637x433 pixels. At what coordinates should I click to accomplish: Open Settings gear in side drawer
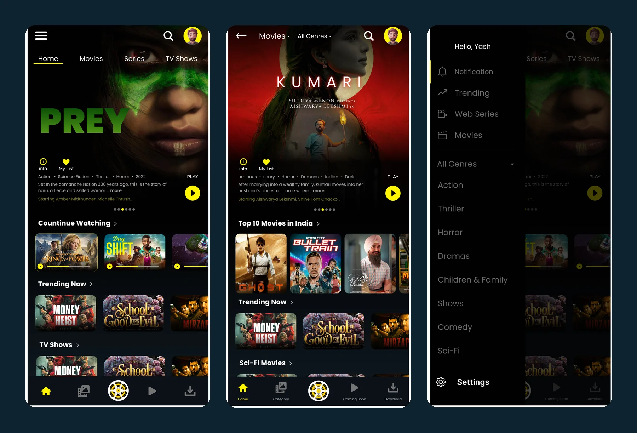pos(441,382)
